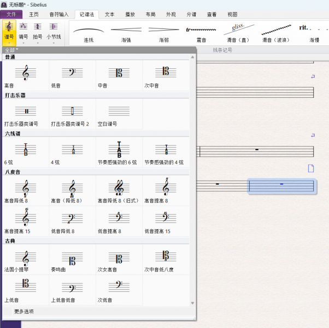Choose the 次低音 clef
The width and height of the screenshot is (329, 328).
[x=119, y=290]
